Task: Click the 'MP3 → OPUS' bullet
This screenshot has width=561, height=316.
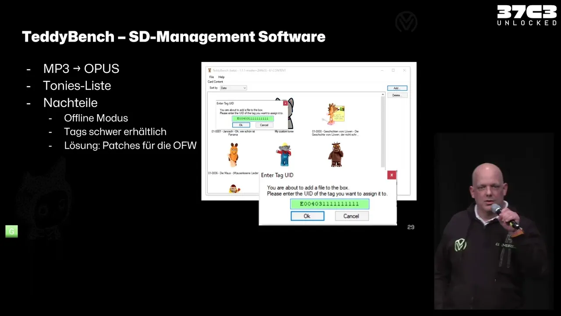Action: click(81, 68)
